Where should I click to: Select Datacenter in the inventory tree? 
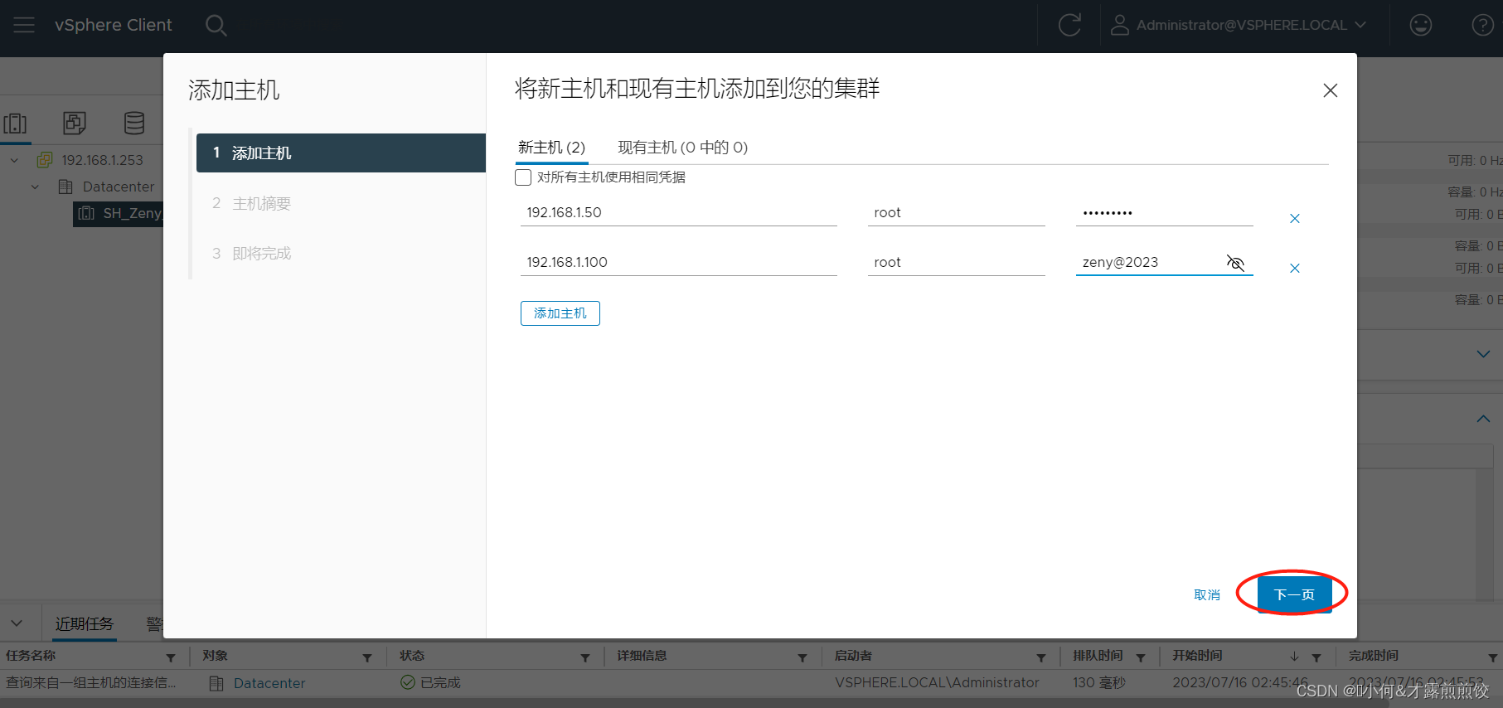coord(118,187)
